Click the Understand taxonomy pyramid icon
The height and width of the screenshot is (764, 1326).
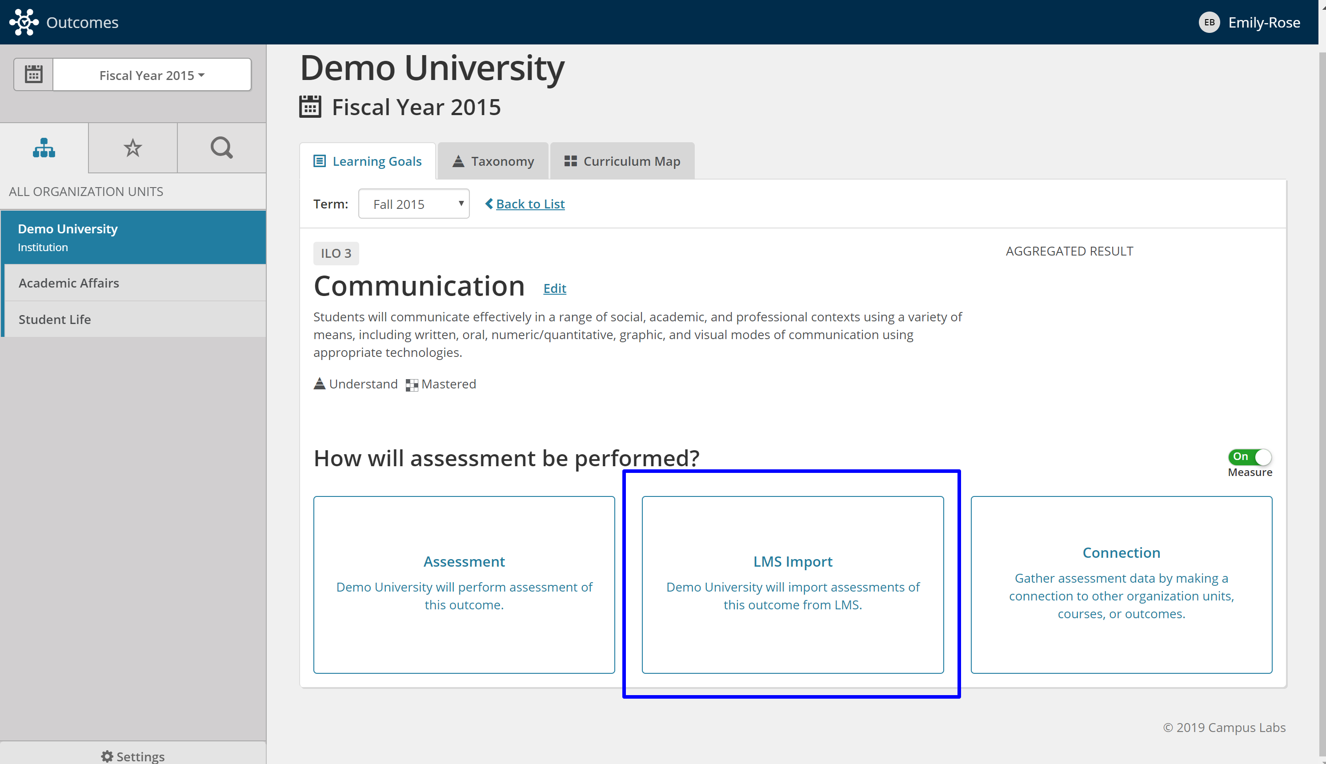coord(320,384)
